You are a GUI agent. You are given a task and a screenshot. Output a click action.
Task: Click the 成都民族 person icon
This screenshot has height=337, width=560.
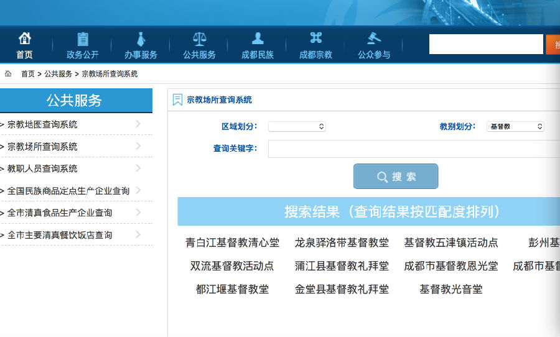258,39
